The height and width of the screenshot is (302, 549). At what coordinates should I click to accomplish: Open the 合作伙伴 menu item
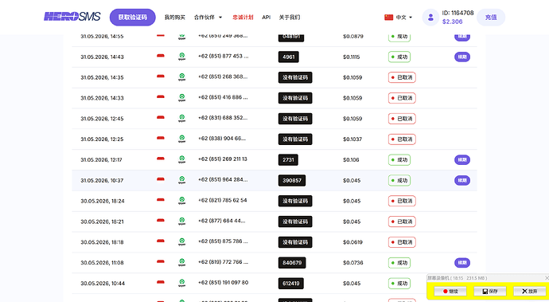(x=204, y=18)
